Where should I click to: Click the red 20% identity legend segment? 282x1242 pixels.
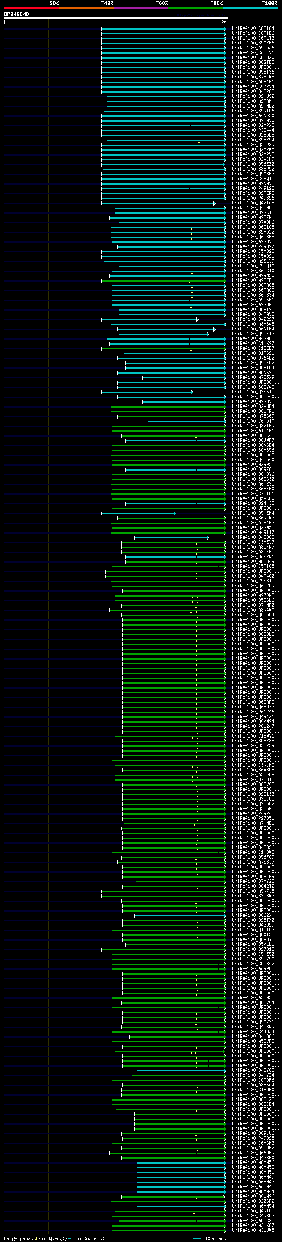pos(31,8)
